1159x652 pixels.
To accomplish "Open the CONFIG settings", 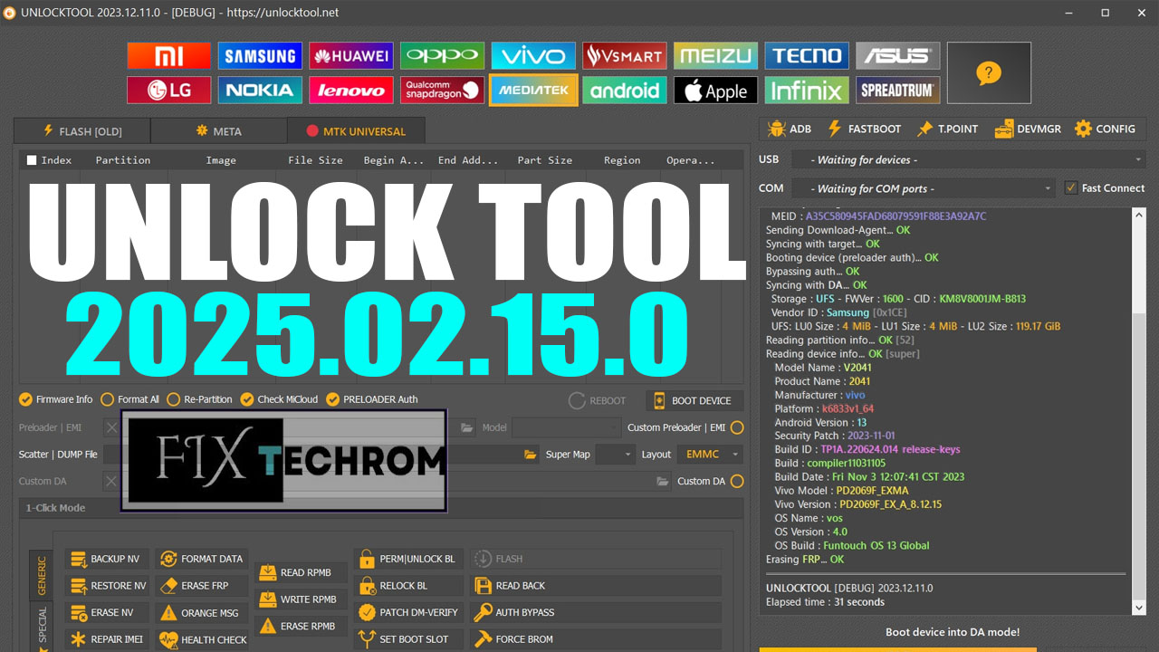I will [x=1105, y=129].
